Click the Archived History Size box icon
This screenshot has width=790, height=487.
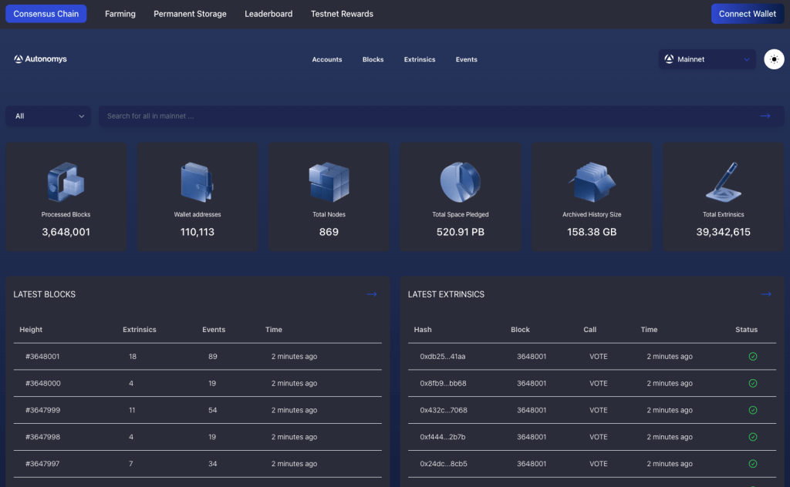[592, 183]
